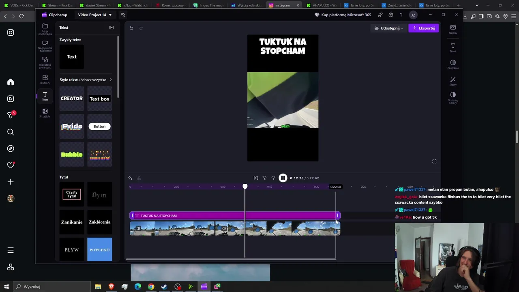Rewind five seconds button
This screenshot has width=519, height=292.
click(x=264, y=178)
